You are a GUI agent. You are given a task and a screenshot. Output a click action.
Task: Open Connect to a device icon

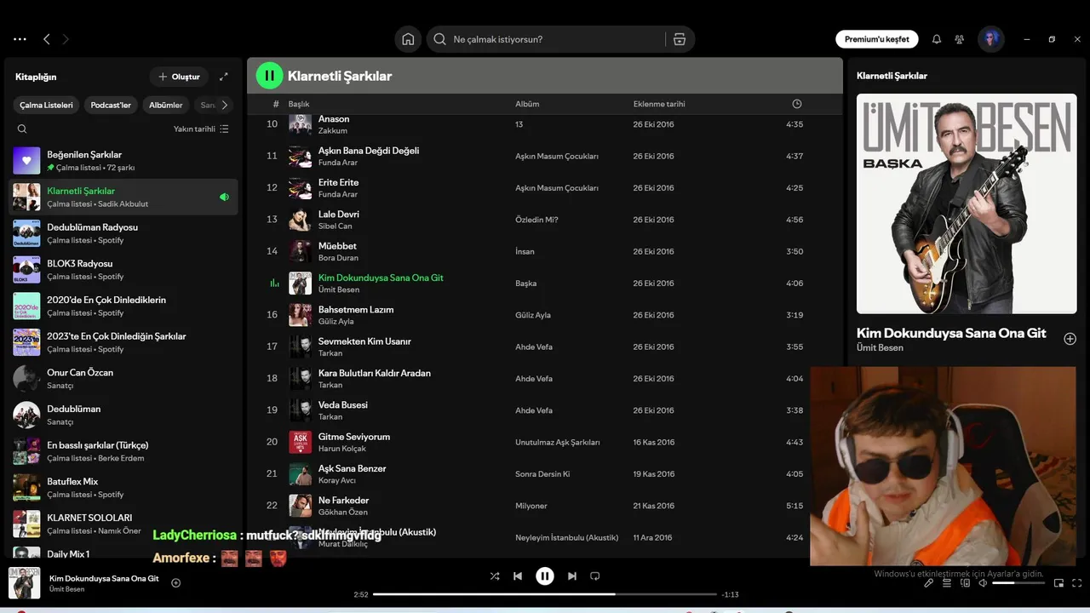pyautogui.click(x=965, y=583)
